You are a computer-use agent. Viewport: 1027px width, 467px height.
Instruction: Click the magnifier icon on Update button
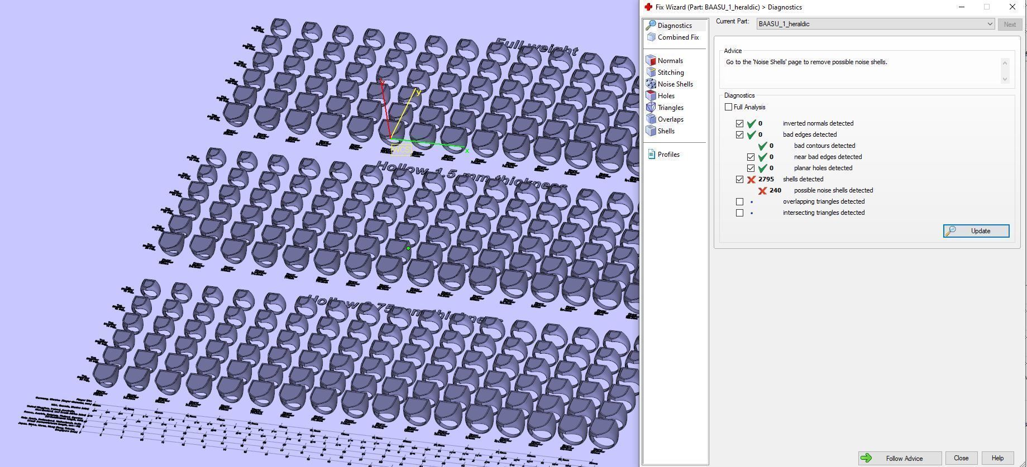click(x=951, y=230)
